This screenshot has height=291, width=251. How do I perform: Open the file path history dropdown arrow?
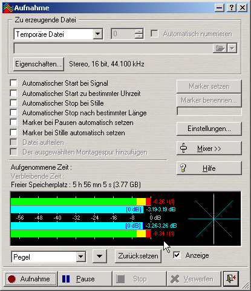coord(232,48)
